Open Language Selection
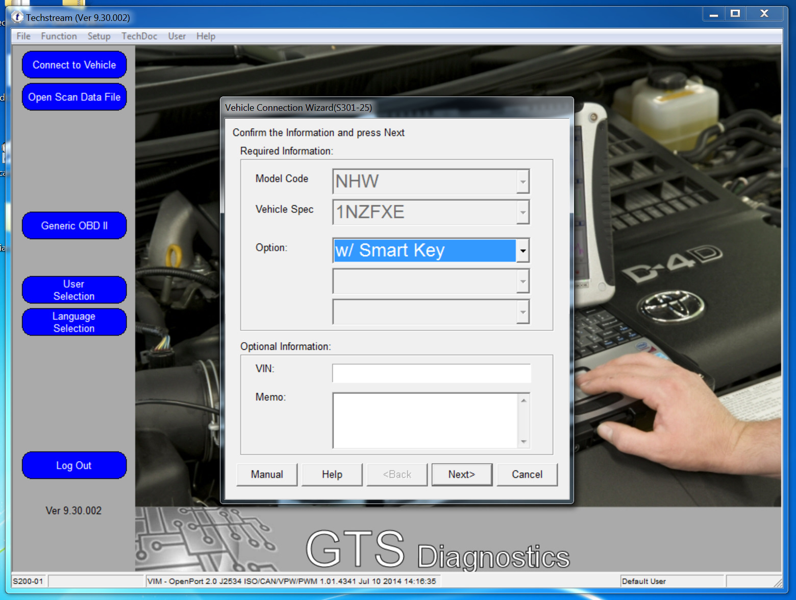Screen dimensions: 796x600 [74, 322]
